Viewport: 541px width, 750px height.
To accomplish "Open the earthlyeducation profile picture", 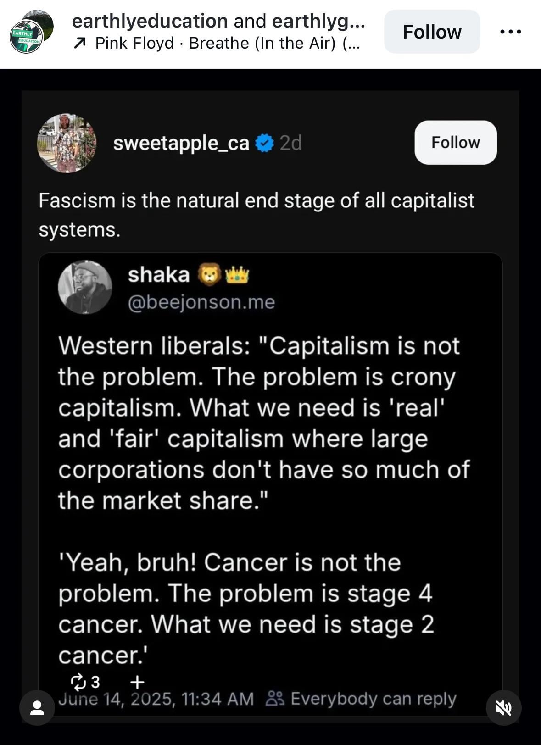I will [31, 32].
